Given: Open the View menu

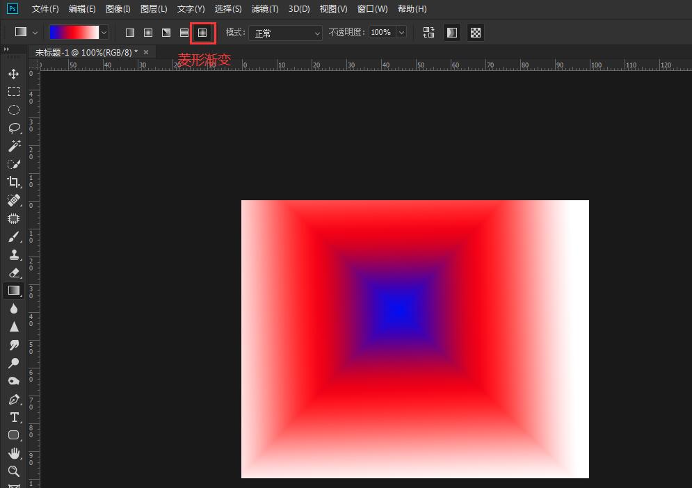Looking at the screenshot, I should click(x=333, y=9).
